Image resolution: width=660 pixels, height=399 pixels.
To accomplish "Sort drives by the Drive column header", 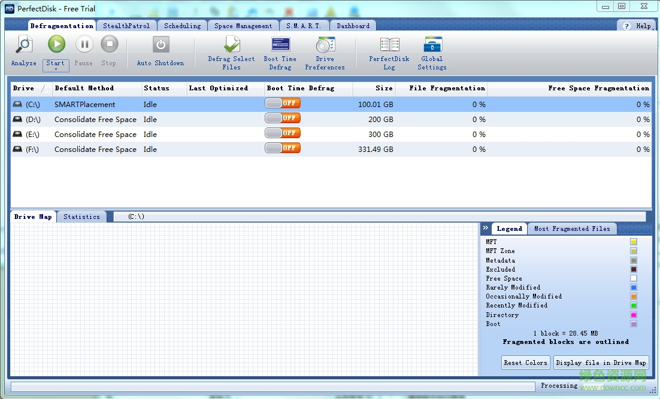I will coord(23,88).
